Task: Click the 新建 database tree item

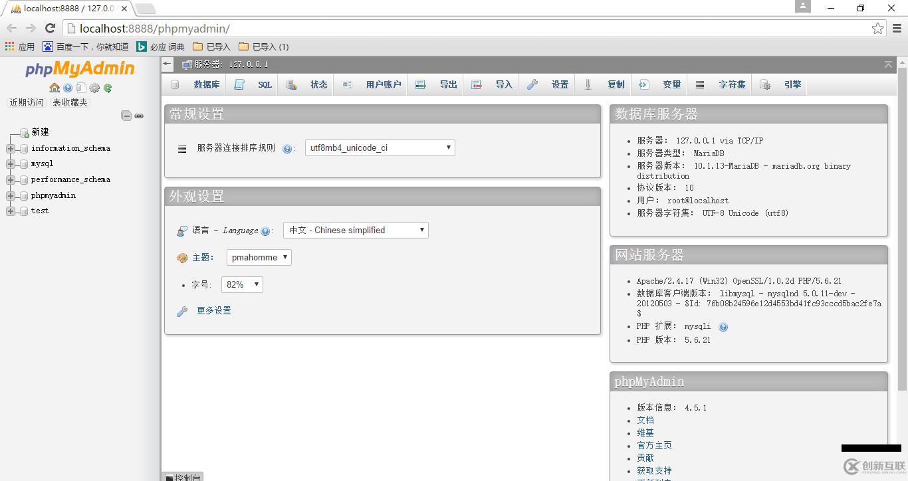Action: pyautogui.click(x=40, y=132)
